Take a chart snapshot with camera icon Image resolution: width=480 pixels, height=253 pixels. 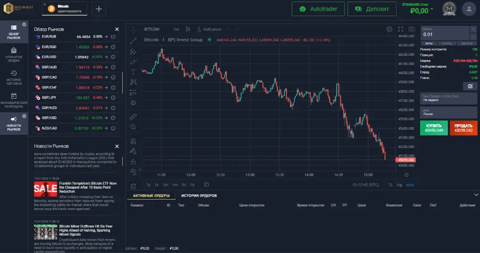click(x=412, y=29)
